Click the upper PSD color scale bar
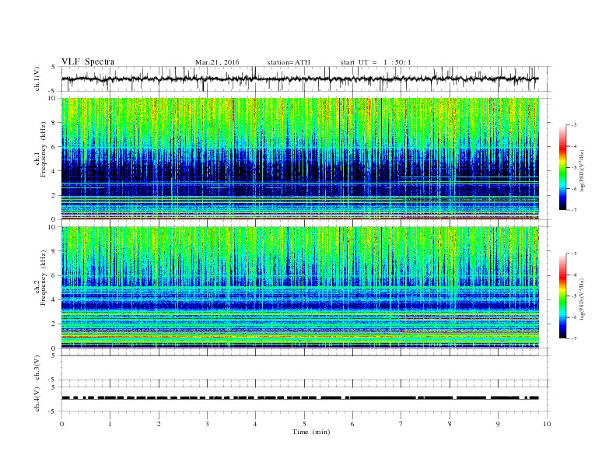 pos(563,167)
